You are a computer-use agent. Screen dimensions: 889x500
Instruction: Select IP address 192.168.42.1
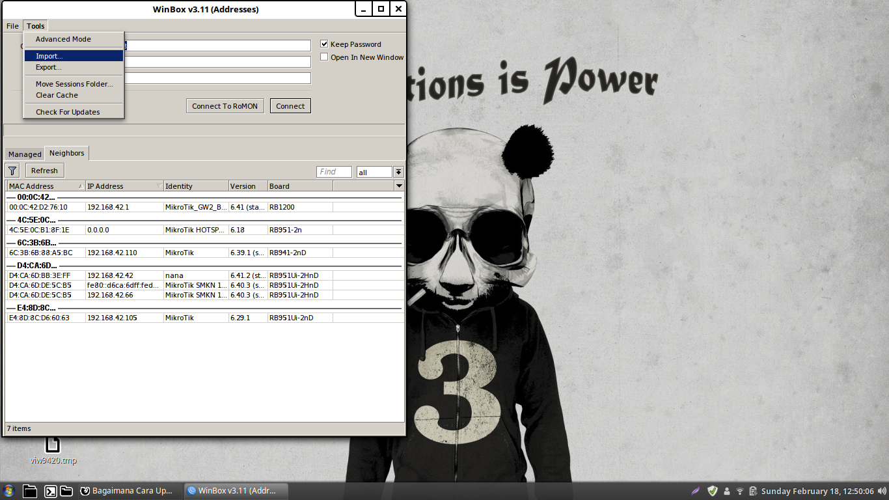pos(108,207)
